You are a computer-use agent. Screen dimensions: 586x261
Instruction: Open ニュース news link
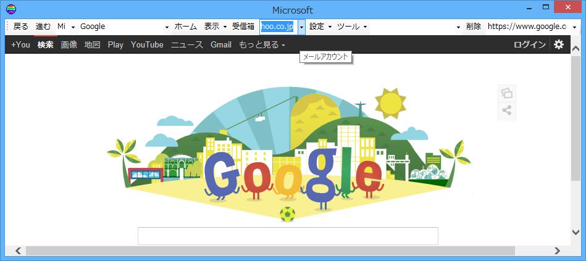click(x=187, y=45)
